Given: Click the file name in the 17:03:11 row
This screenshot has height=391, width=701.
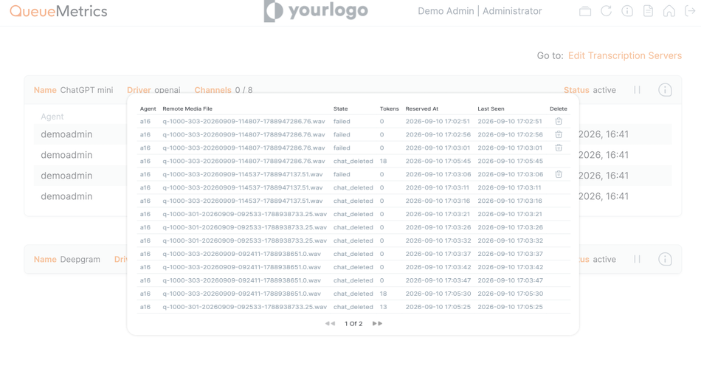Looking at the screenshot, I should pyautogui.click(x=242, y=187).
